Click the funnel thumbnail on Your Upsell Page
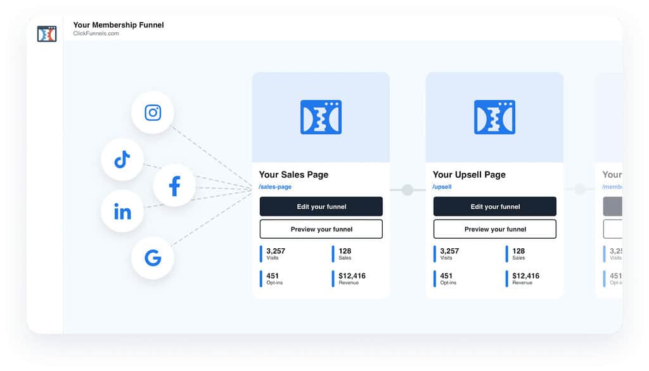Image resolution: width=649 pixels, height=371 pixels. pyautogui.click(x=494, y=116)
